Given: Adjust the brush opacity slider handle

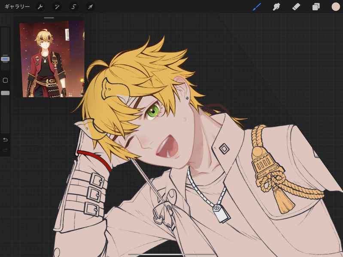Looking at the screenshot, I should (5, 93).
